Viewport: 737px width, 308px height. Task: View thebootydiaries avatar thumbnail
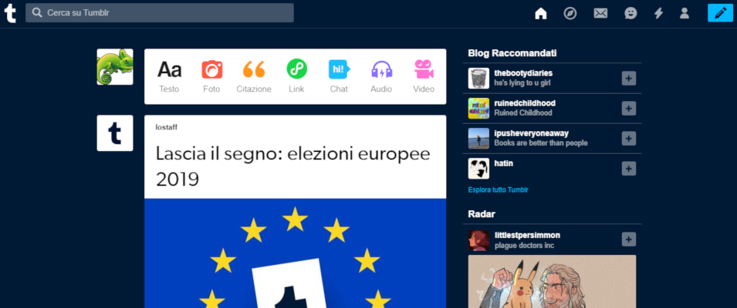478,79
